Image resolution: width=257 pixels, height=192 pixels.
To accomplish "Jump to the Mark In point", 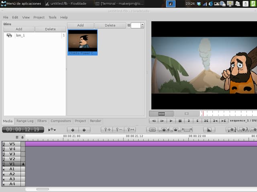I will pos(215,121).
